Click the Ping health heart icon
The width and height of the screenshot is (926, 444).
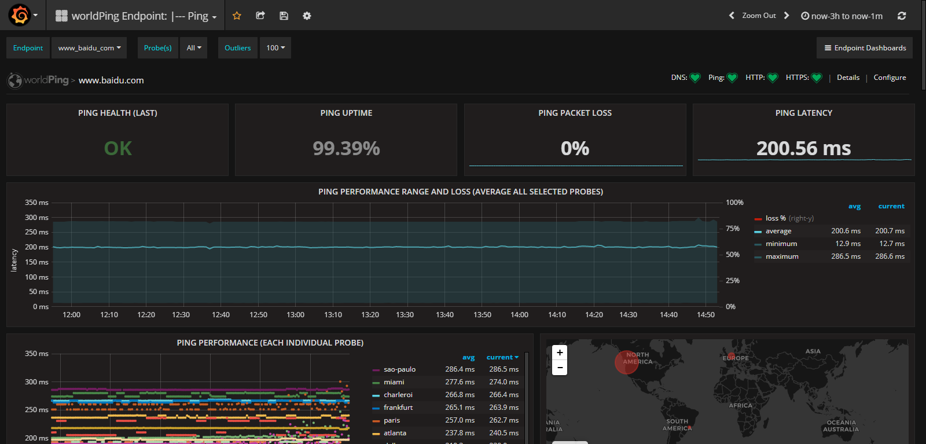coord(732,78)
